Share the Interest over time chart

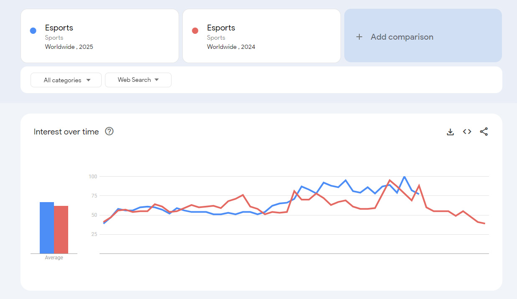click(x=484, y=132)
